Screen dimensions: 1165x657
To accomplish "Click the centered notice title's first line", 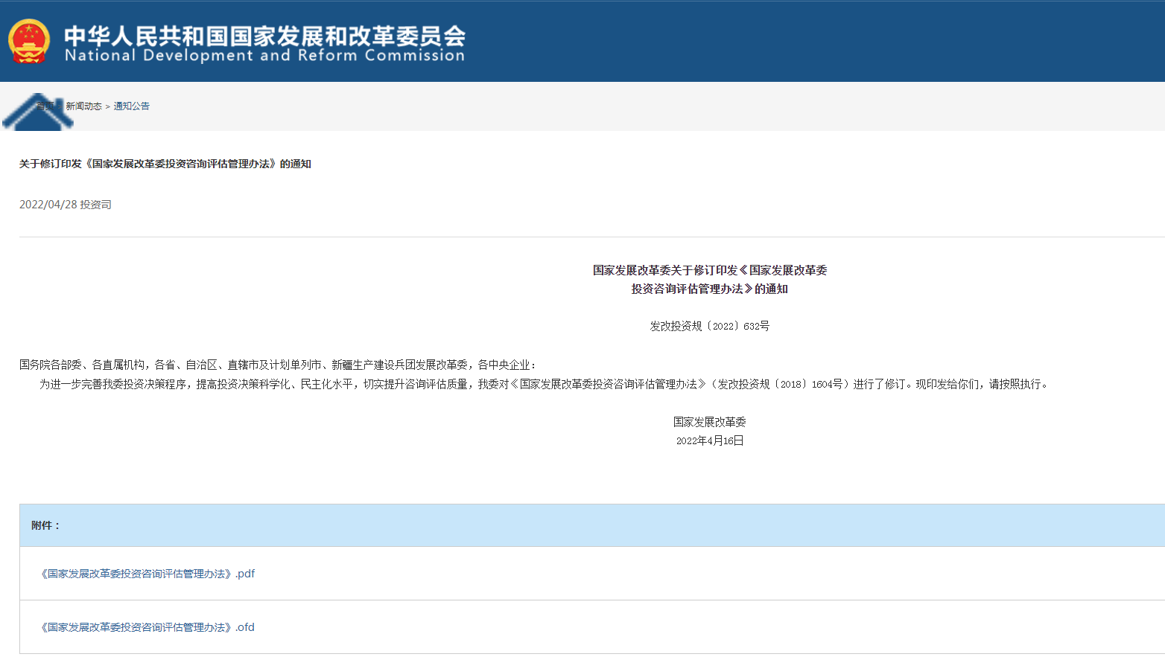I will click(709, 270).
